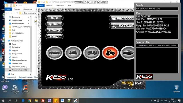Open VAG folder in navigation pane
Image resolution: width=183 pixels, height=103 pixels.
coord(12,30)
